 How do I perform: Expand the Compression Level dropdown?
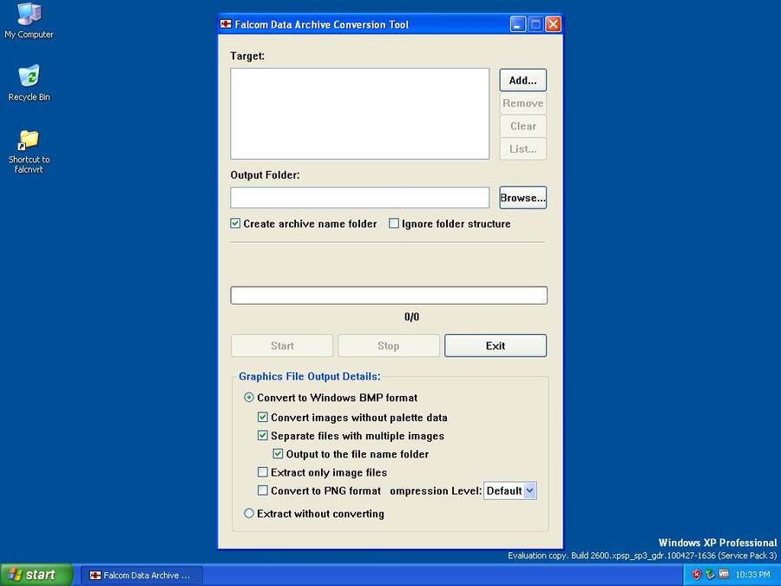(x=530, y=491)
